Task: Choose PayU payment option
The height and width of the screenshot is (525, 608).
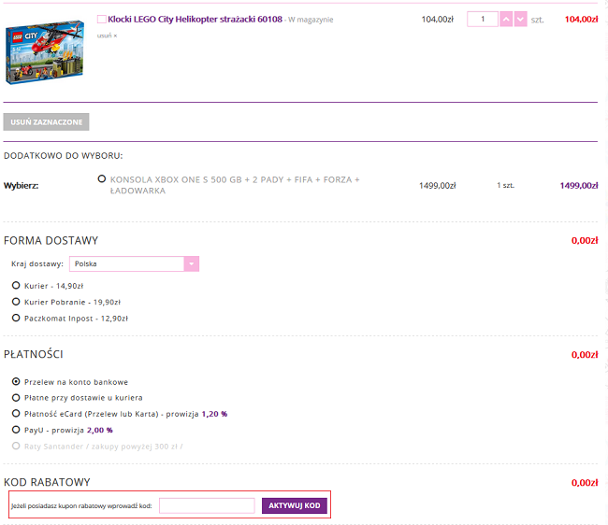Action: (x=16, y=430)
